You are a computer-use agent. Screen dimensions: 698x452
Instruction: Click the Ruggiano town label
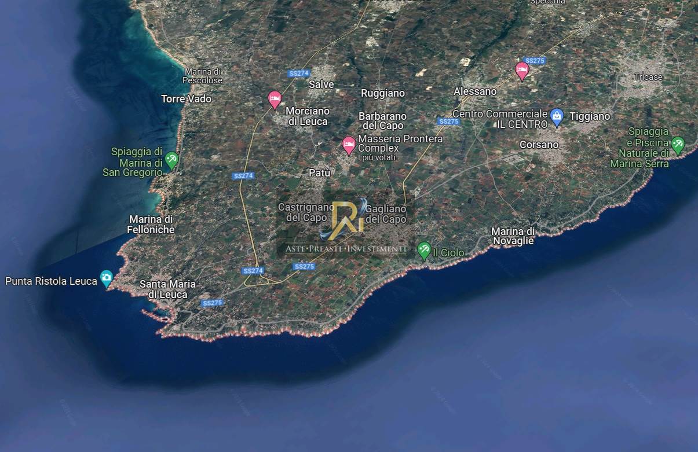click(x=383, y=93)
